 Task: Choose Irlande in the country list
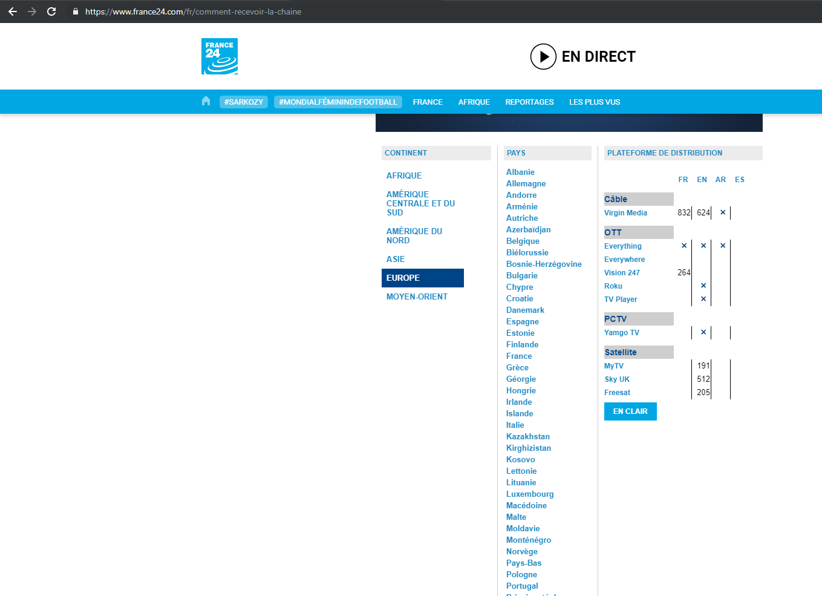pos(519,402)
